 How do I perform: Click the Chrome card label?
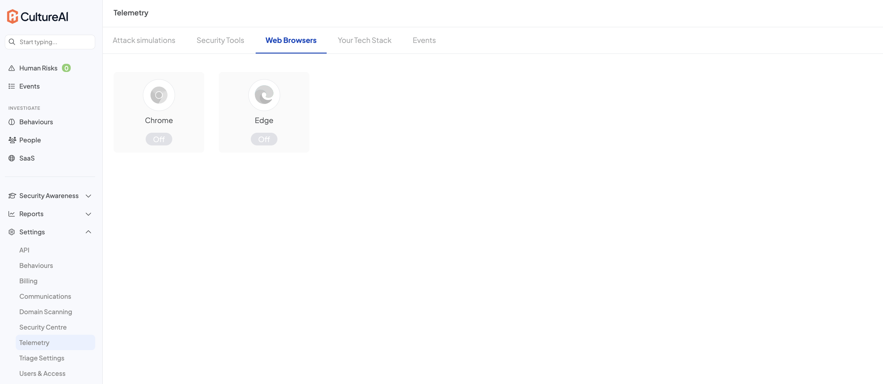point(159,120)
